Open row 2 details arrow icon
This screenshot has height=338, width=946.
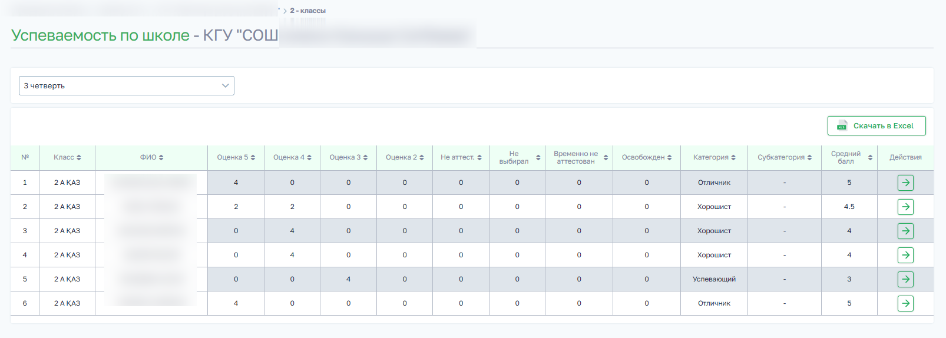905,207
